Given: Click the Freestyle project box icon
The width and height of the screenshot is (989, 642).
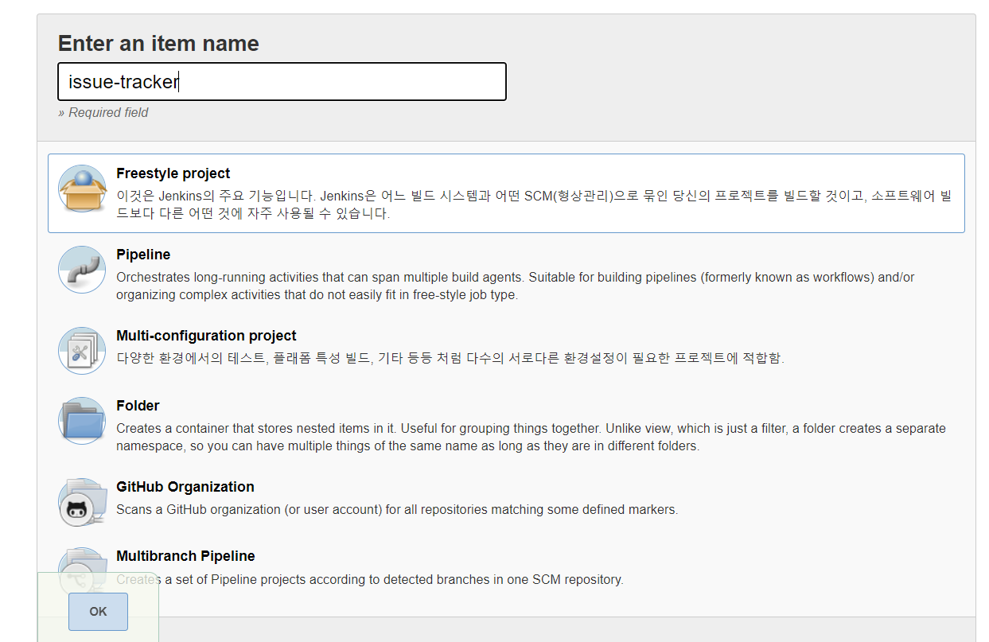Looking at the screenshot, I should tap(82, 189).
